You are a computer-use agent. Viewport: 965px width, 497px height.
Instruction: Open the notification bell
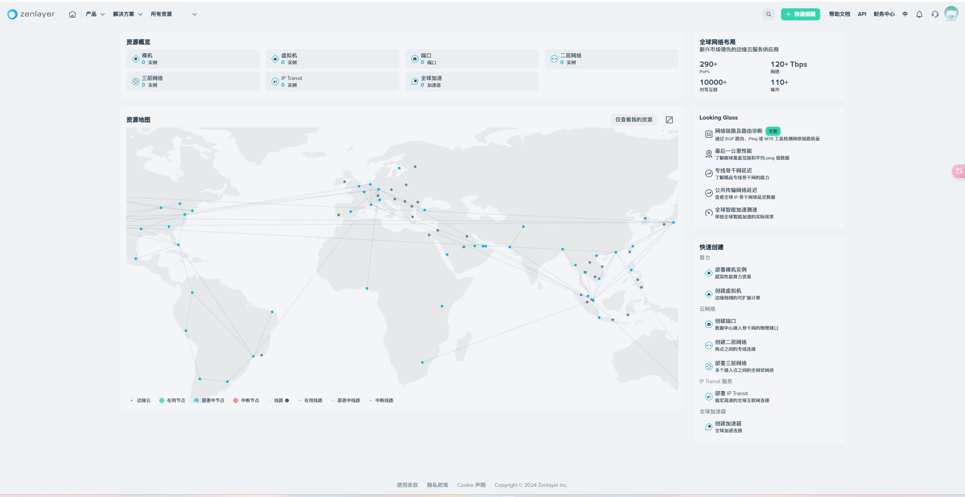919,14
